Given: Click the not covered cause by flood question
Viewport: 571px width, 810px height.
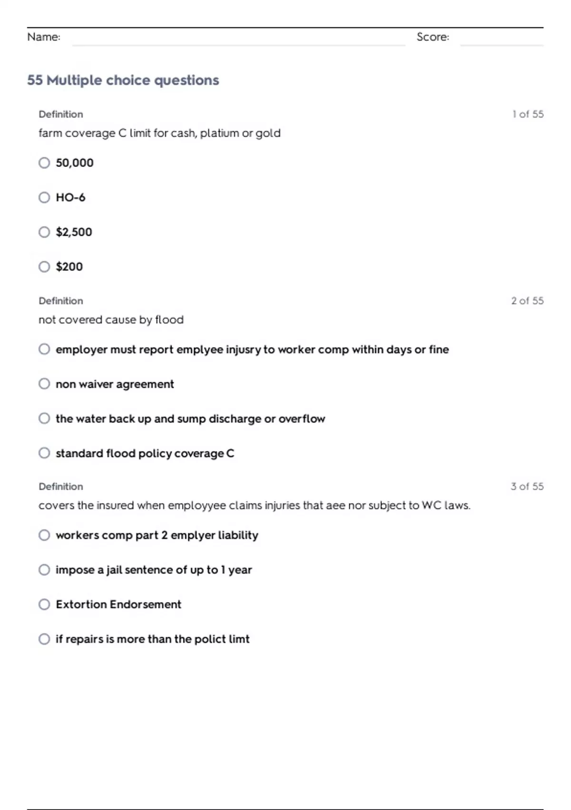Looking at the screenshot, I should [111, 320].
